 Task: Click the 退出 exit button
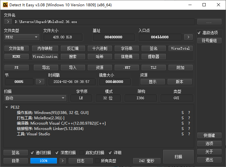[209, 160]
